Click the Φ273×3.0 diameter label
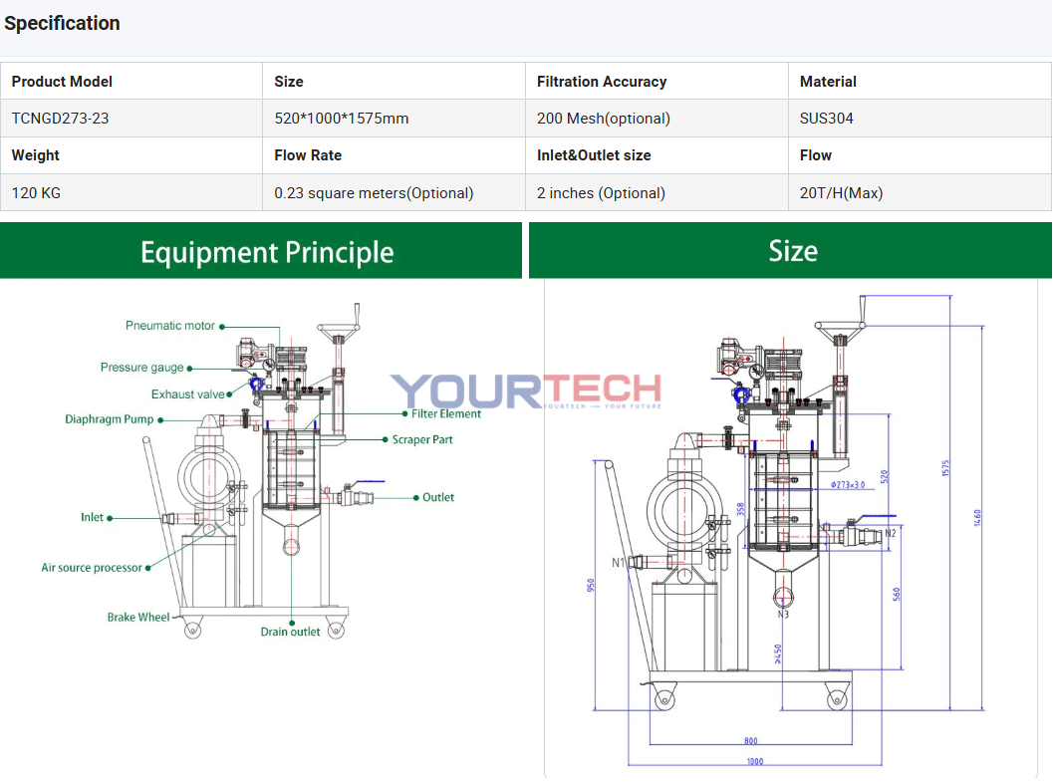This screenshot has height=784, width=1056. tap(847, 484)
